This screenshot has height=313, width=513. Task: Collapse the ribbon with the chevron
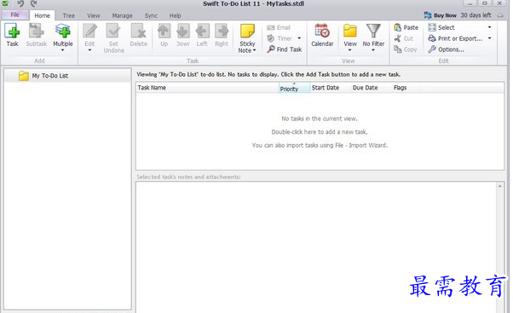click(500, 15)
